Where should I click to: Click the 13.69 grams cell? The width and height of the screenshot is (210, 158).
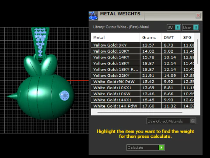click(151, 88)
